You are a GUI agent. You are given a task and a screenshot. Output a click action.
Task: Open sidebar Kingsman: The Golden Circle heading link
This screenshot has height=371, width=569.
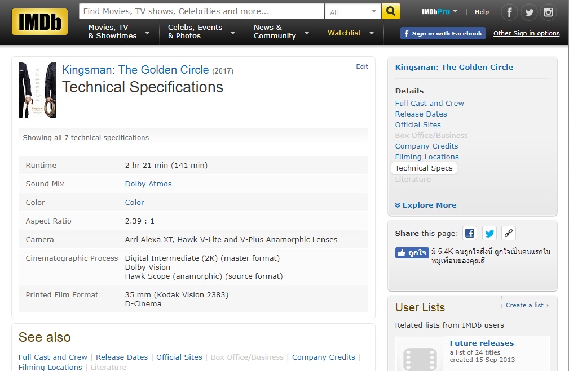454,67
